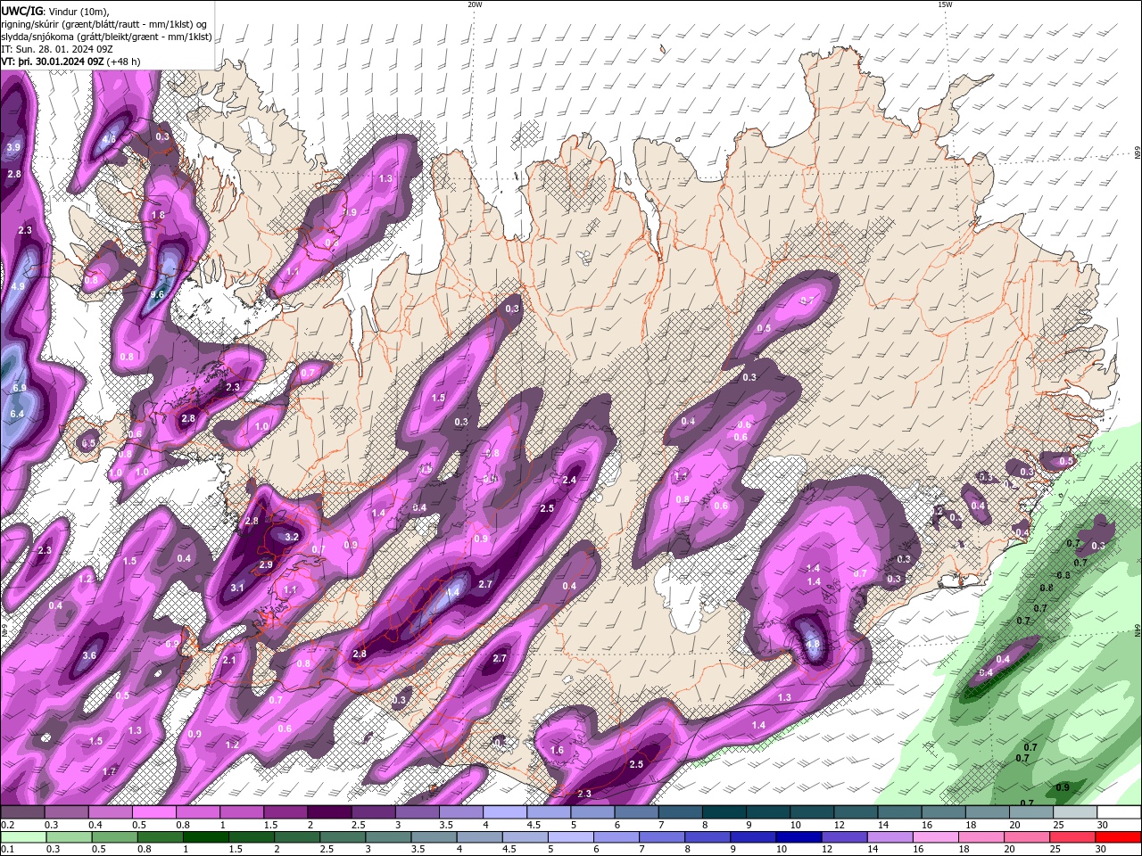This screenshot has width=1142, height=856.
Task: Click the '15W' longitude label
Action: tap(945, 4)
